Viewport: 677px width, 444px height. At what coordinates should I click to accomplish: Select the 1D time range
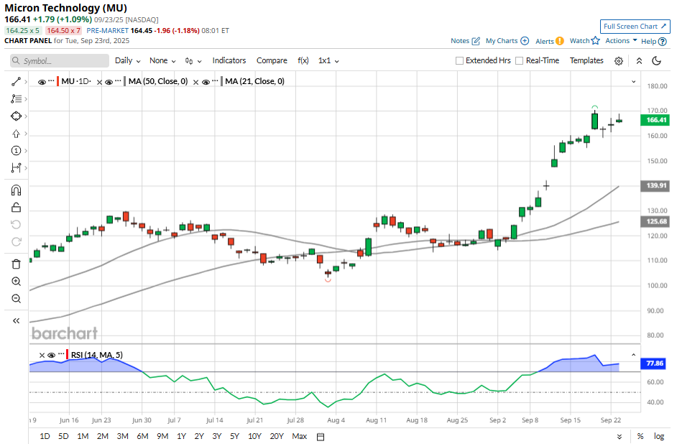[45, 436]
